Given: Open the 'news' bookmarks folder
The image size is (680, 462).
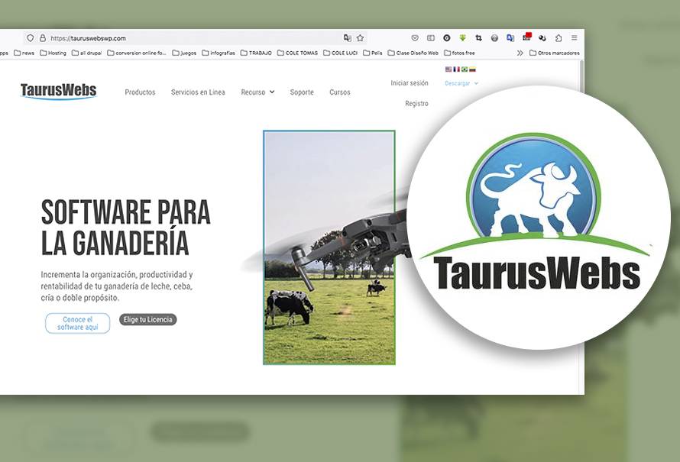Looking at the screenshot, I should tap(24, 53).
